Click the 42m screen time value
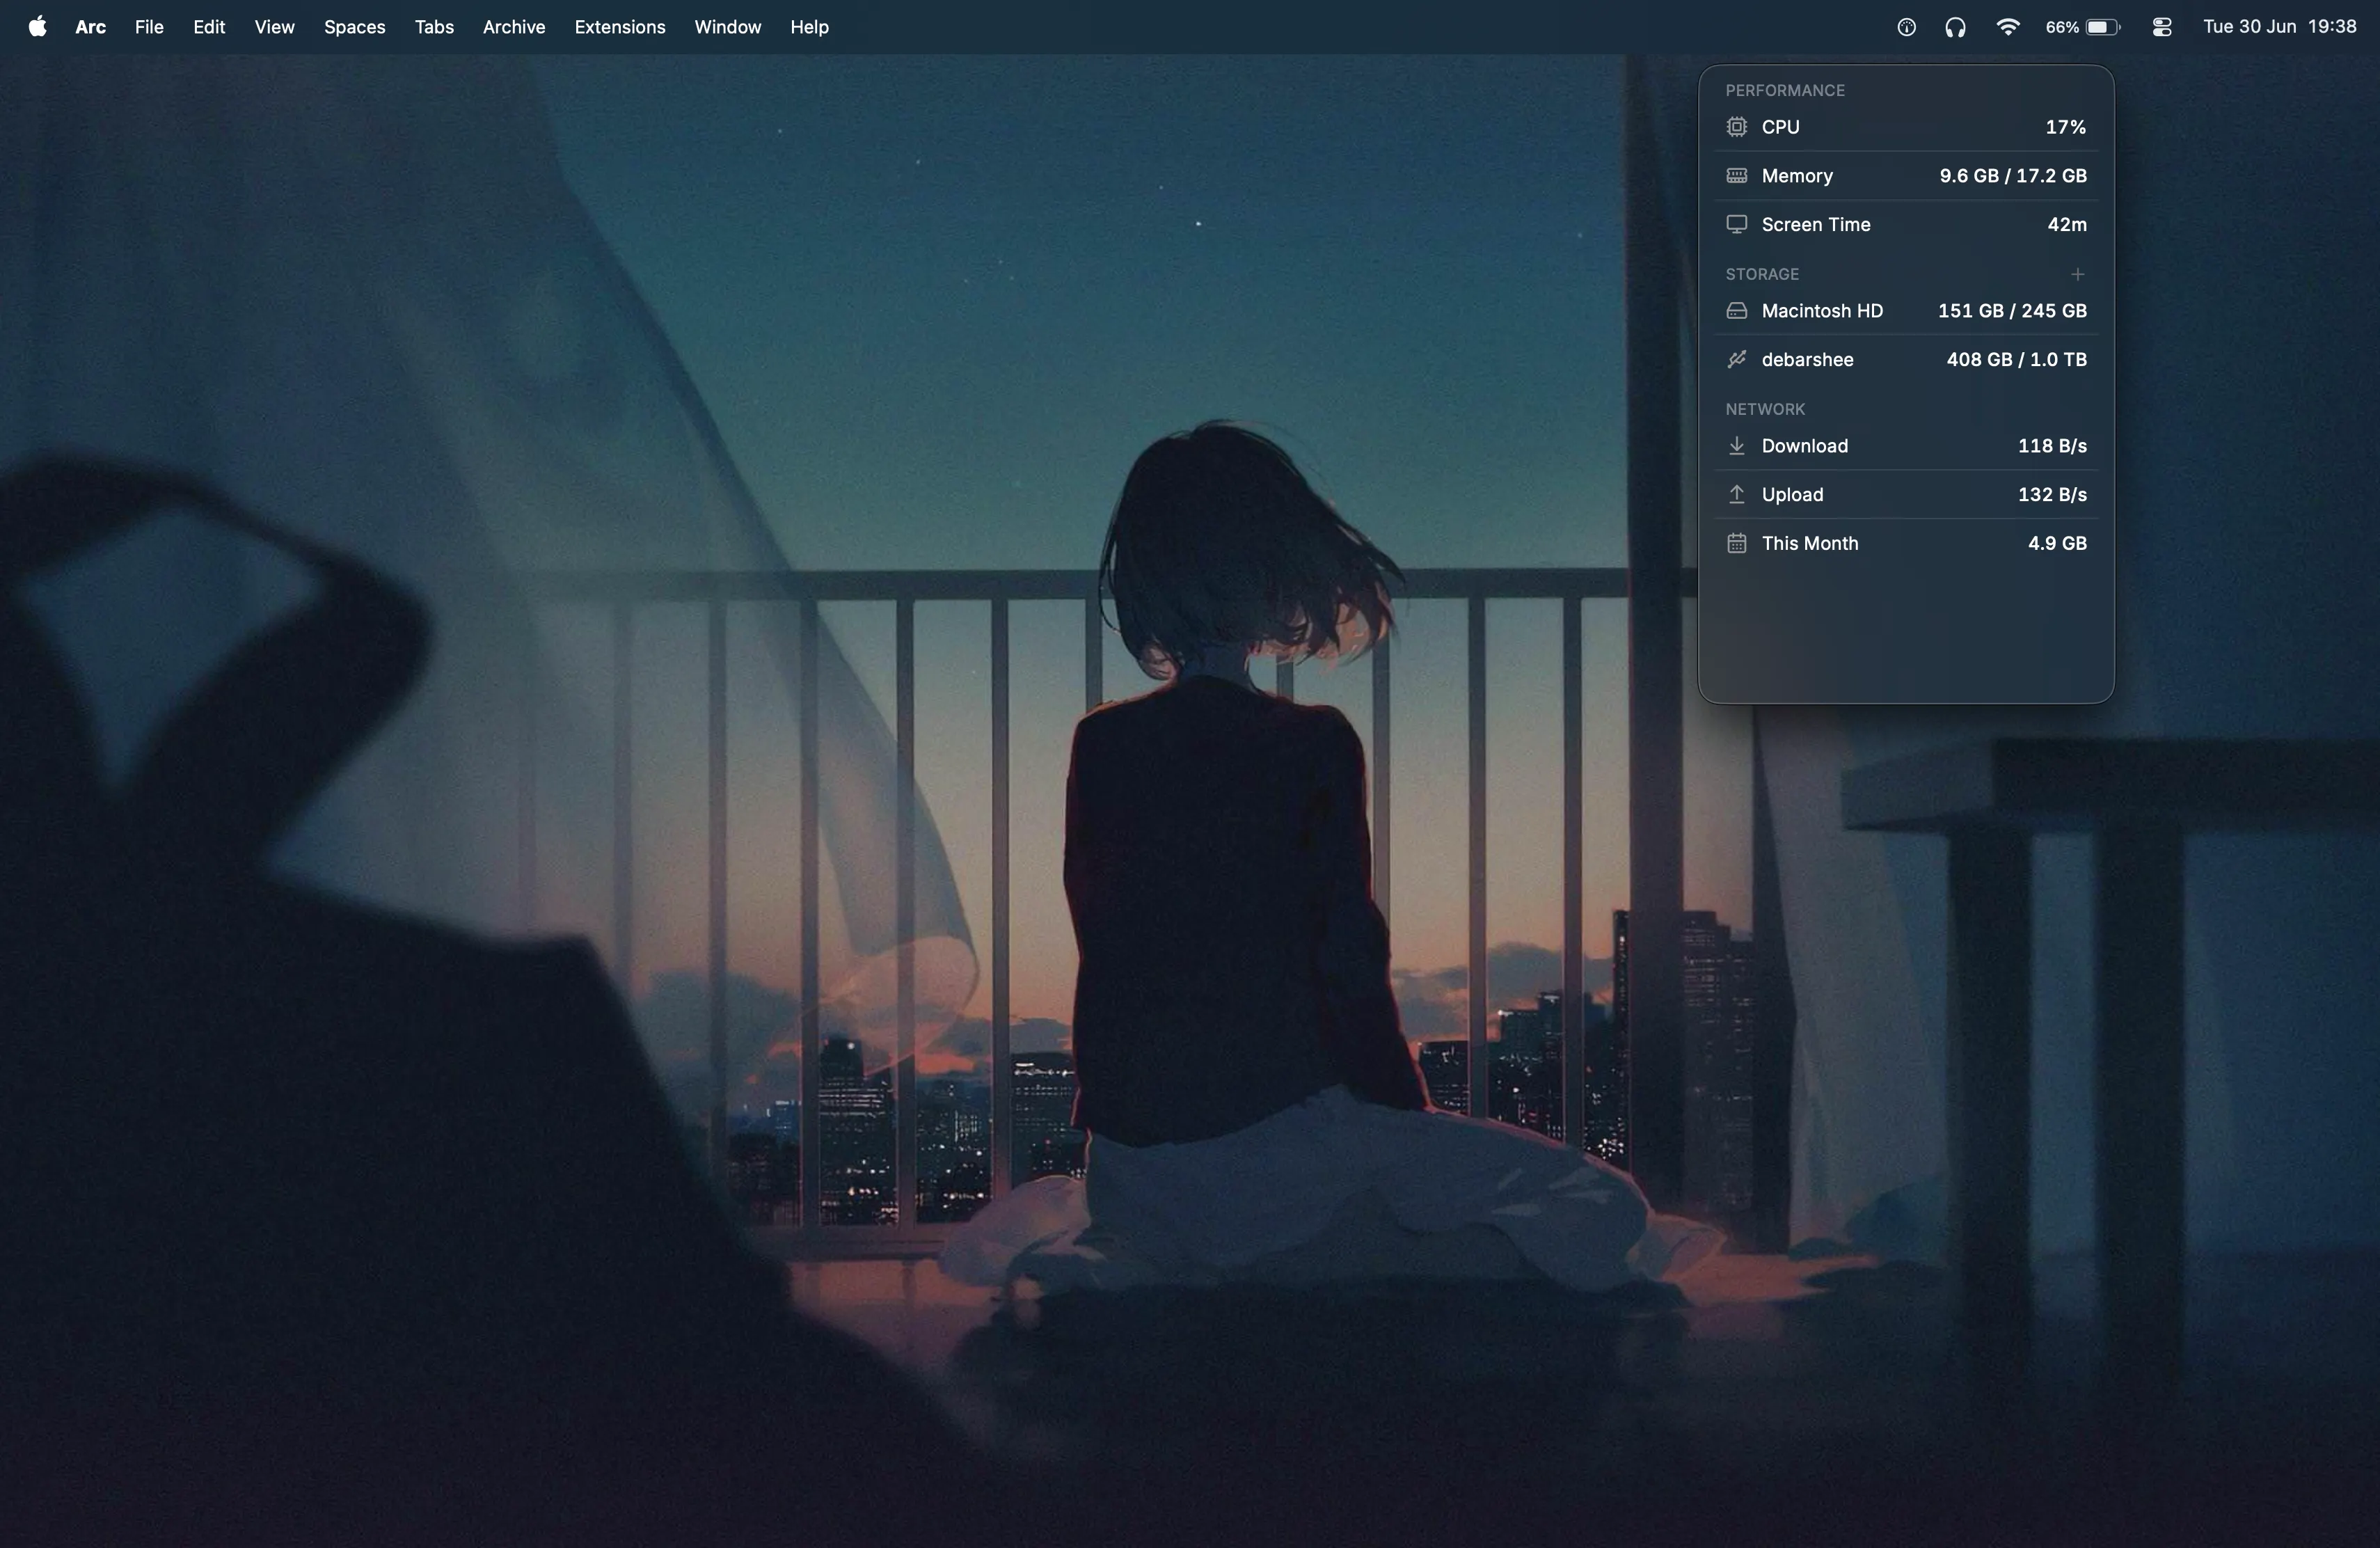Screen dimensions: 2380x1548 point(2067,225)
